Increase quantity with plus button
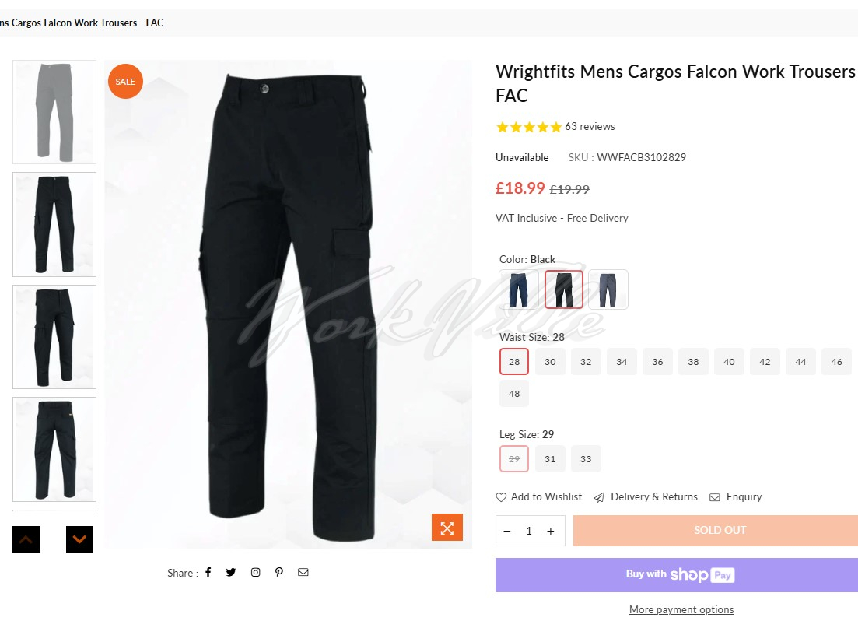 click(x=551, y=531)
